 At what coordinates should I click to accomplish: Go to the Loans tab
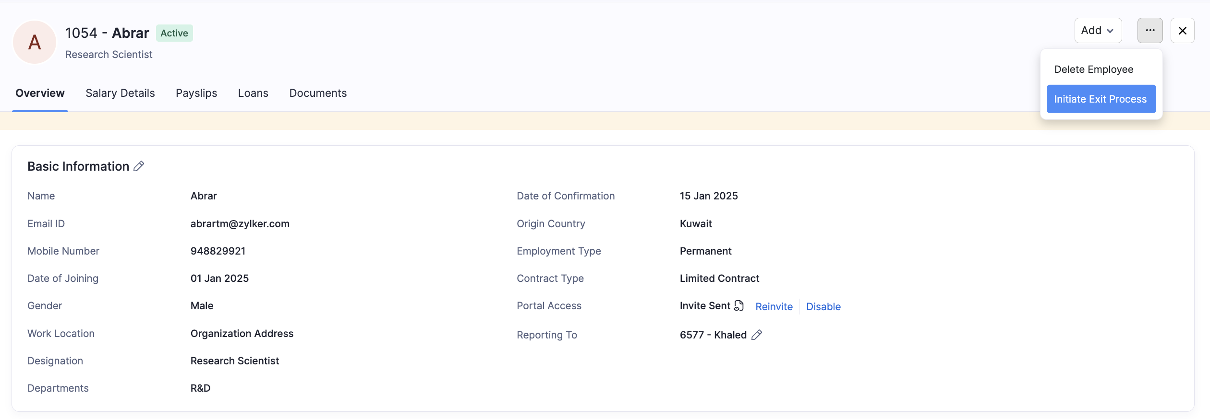253,93
